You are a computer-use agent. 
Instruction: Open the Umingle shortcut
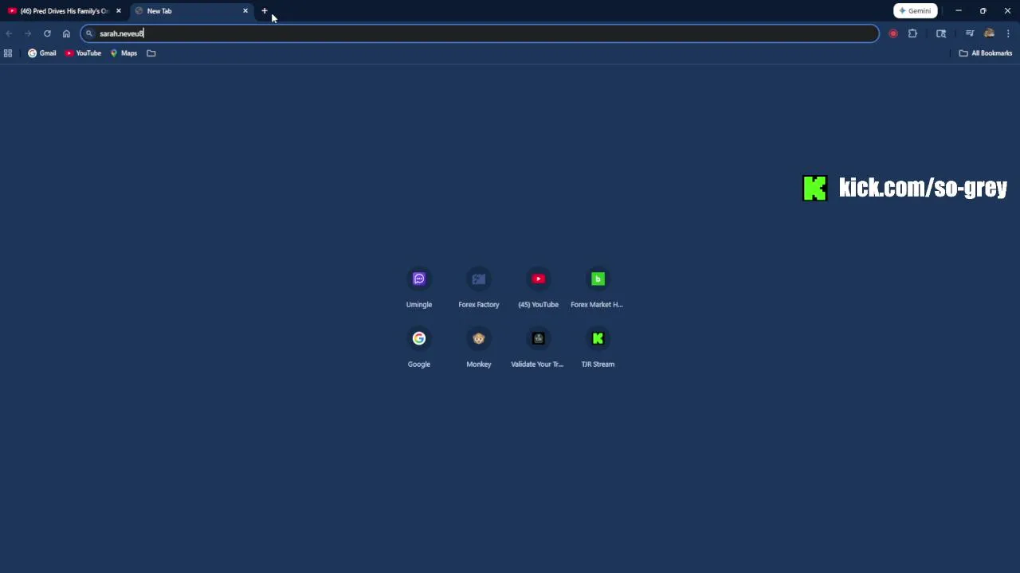419,287
